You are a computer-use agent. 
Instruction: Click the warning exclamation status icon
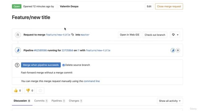[x=17, y=65]
